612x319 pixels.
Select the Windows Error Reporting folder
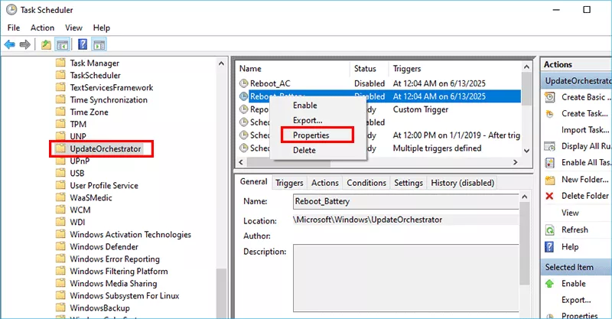(115, 259)
